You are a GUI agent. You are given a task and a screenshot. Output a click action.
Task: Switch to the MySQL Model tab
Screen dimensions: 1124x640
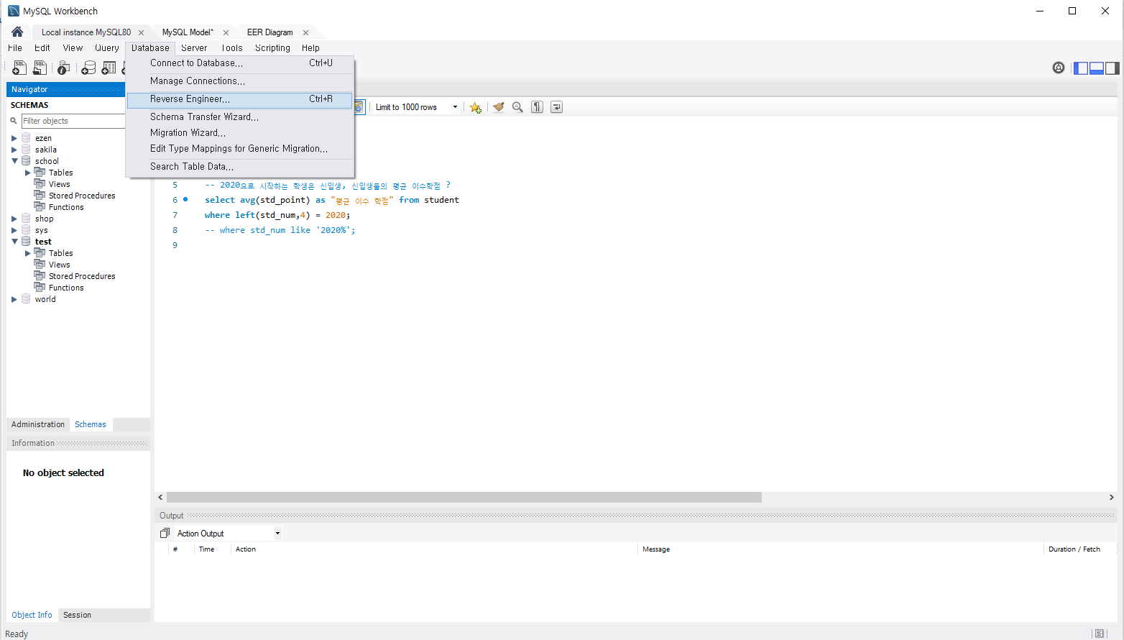[x=188, y=32]
